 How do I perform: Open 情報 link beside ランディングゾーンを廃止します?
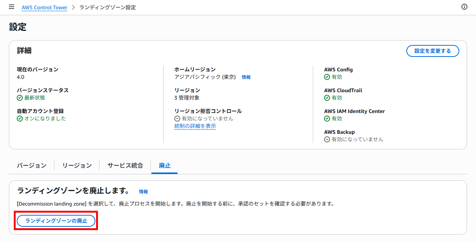coord(143,192)
